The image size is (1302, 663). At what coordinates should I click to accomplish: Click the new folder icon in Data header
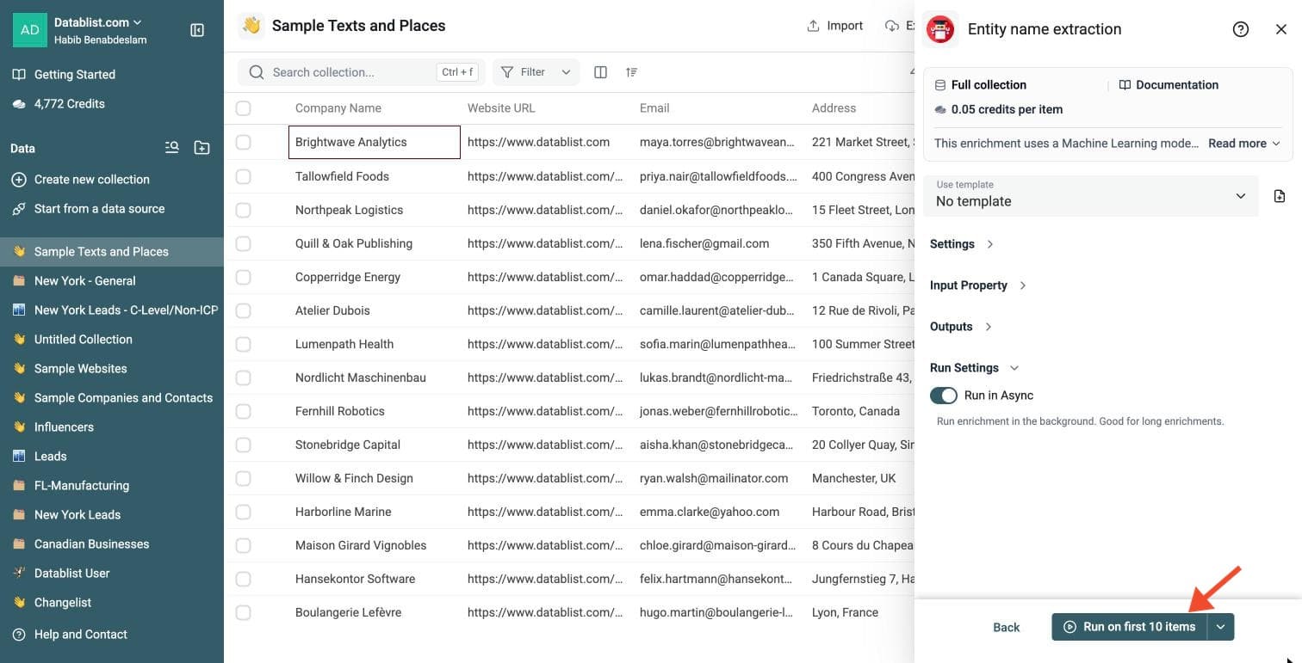[201, 148]
